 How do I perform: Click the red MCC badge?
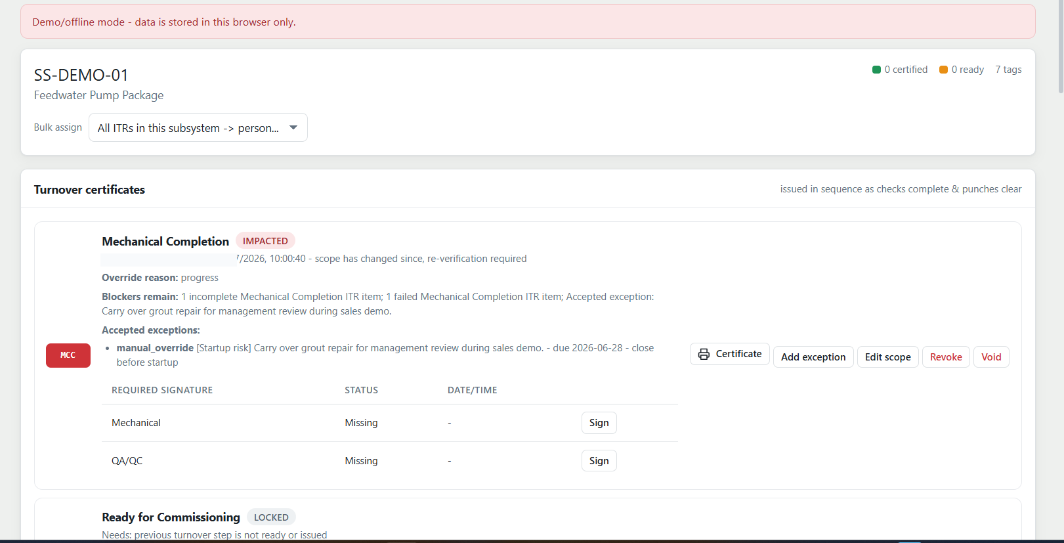coord(68,355)
